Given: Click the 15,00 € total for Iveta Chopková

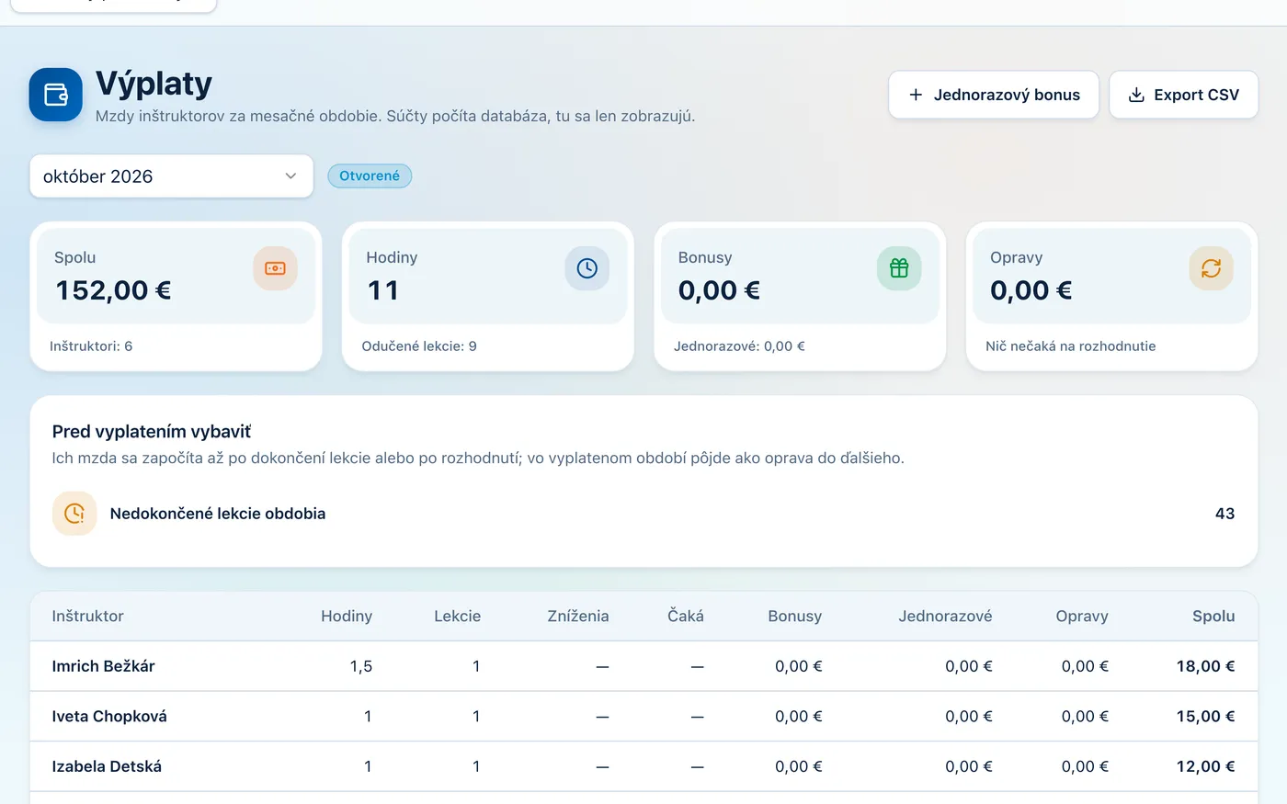Looking at the screenshot, I should [1205, 717].
